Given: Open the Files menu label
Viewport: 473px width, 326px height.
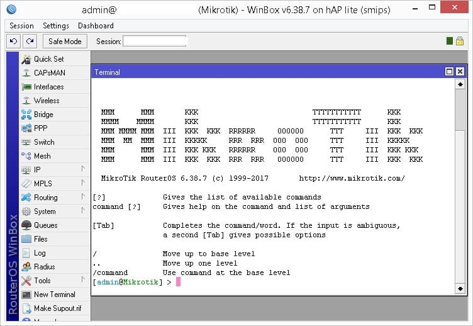Looking at the screenshot, I should tap(41, 239).
